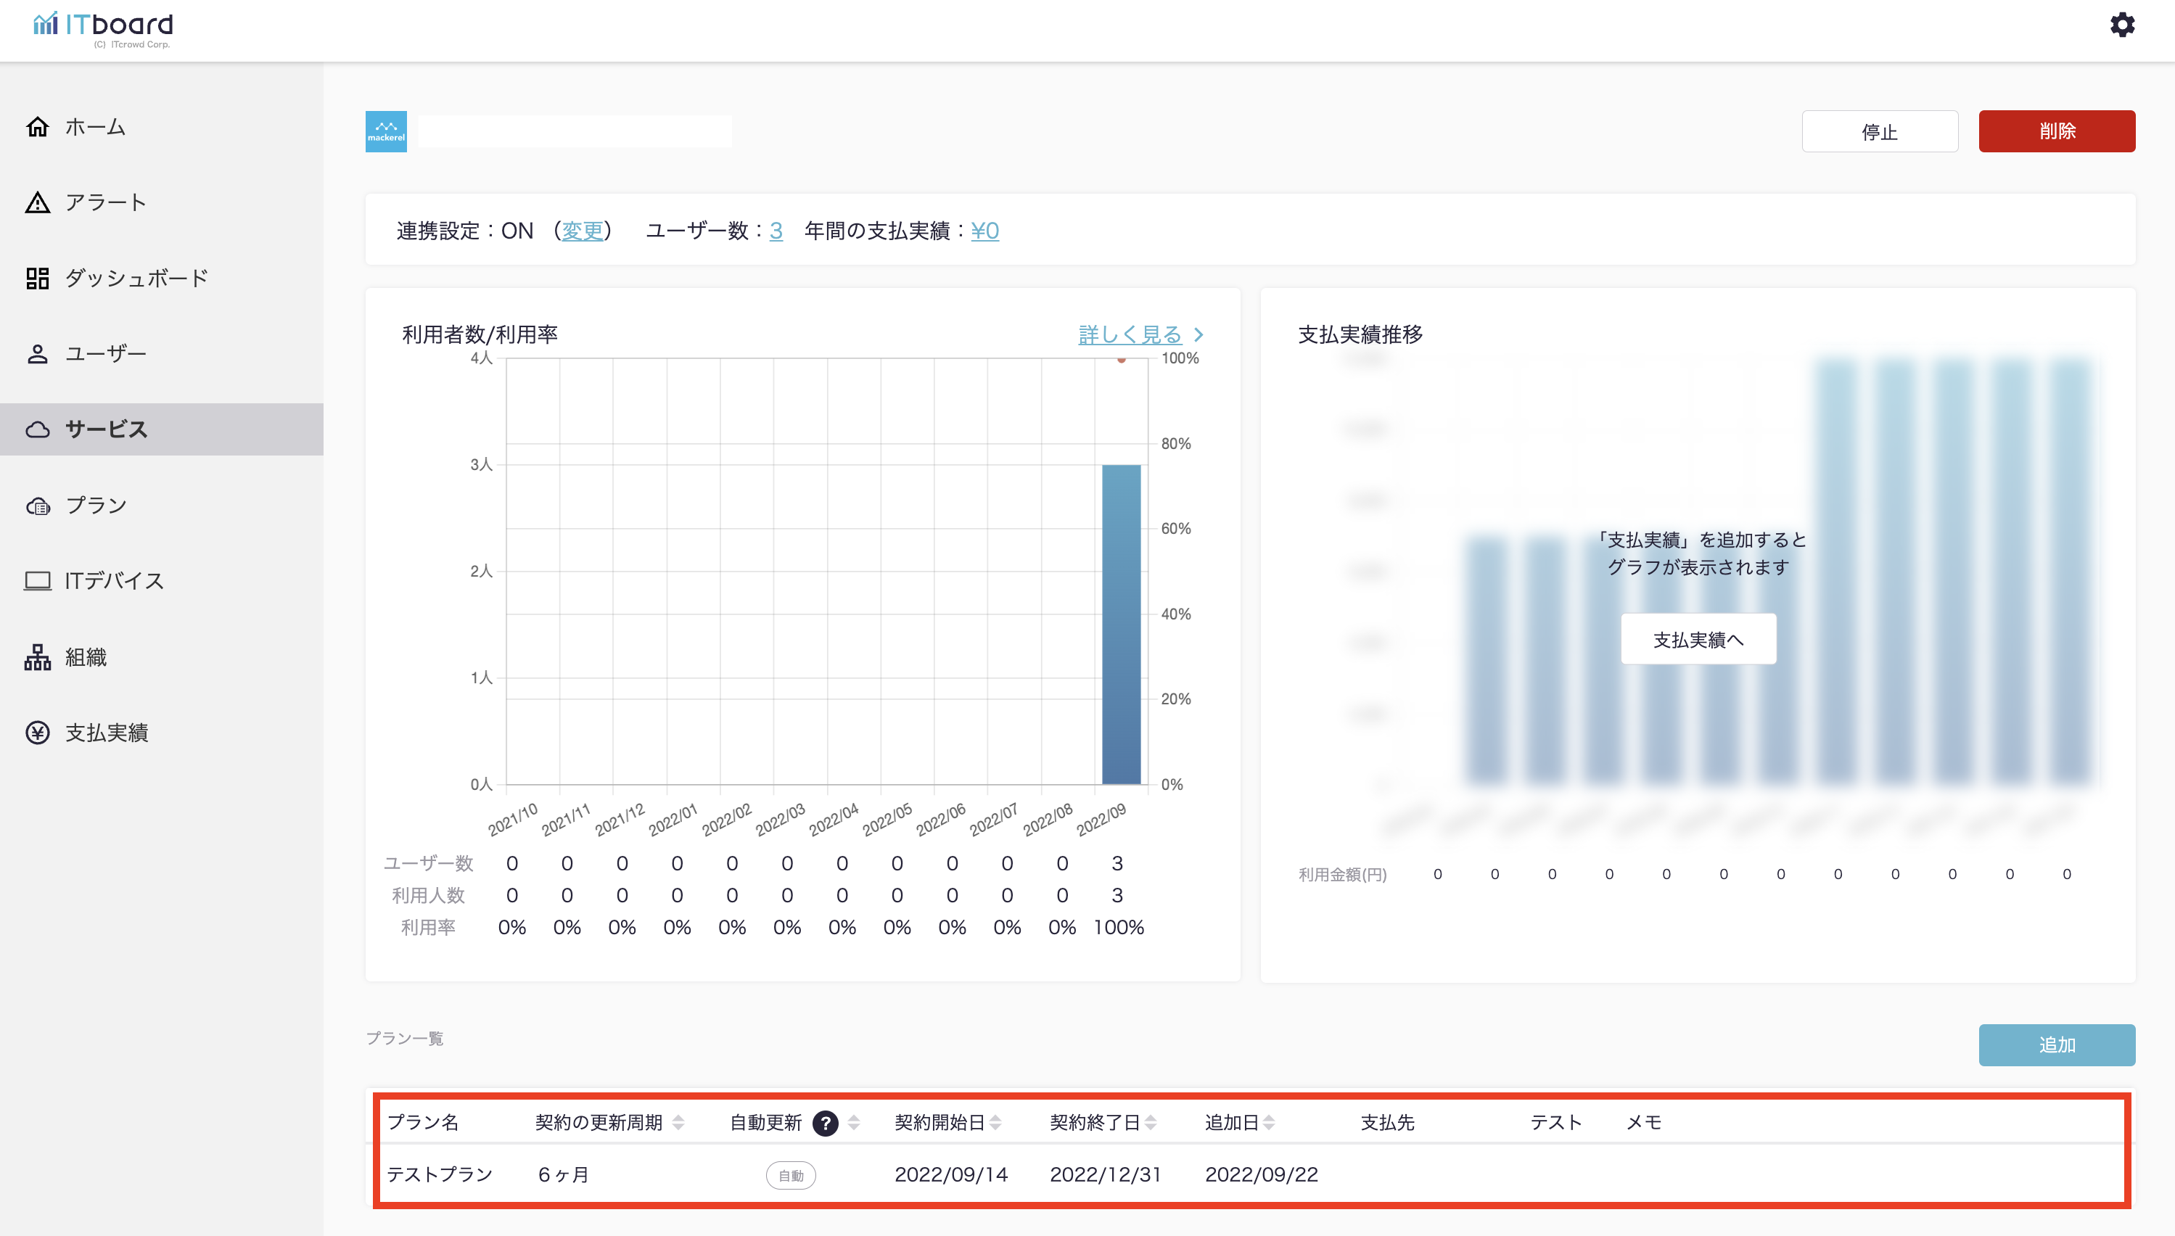Select the テストプラン table row
The width and height of the screenshot is (2175, 1236).
click(x=439, y=1175)
